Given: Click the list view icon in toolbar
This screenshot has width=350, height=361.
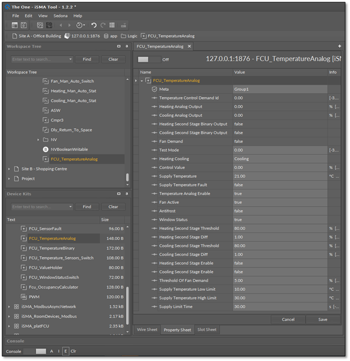Looking at the screenshot, I should [x=112, y=25].
